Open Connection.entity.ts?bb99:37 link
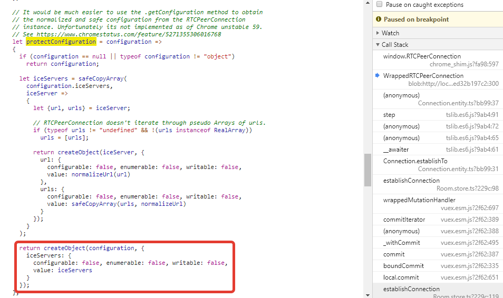This screenshot has width=503, height=298. [x=458, y=103]
